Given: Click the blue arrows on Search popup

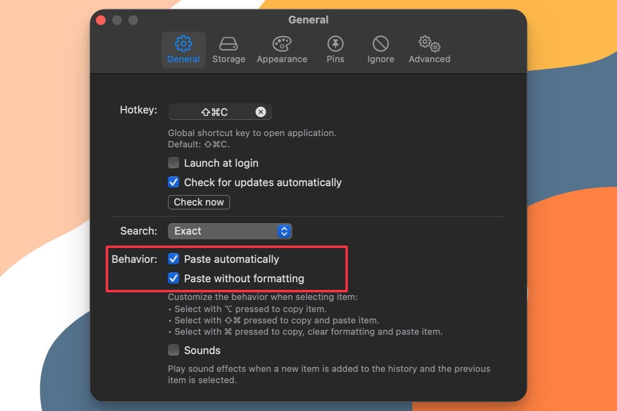Looking at the screenshot, I should 284,231.
